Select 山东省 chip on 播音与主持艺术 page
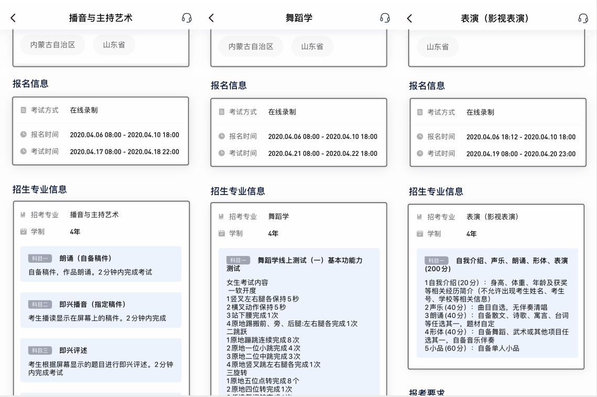Viewport: 597px width, 397px height. pos(114,45)
